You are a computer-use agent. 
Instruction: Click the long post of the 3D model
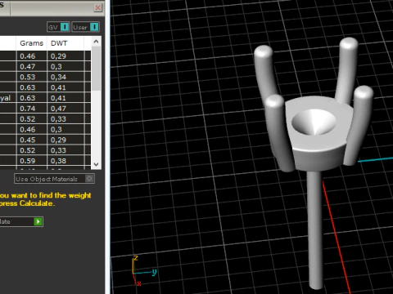click(316, 230)
